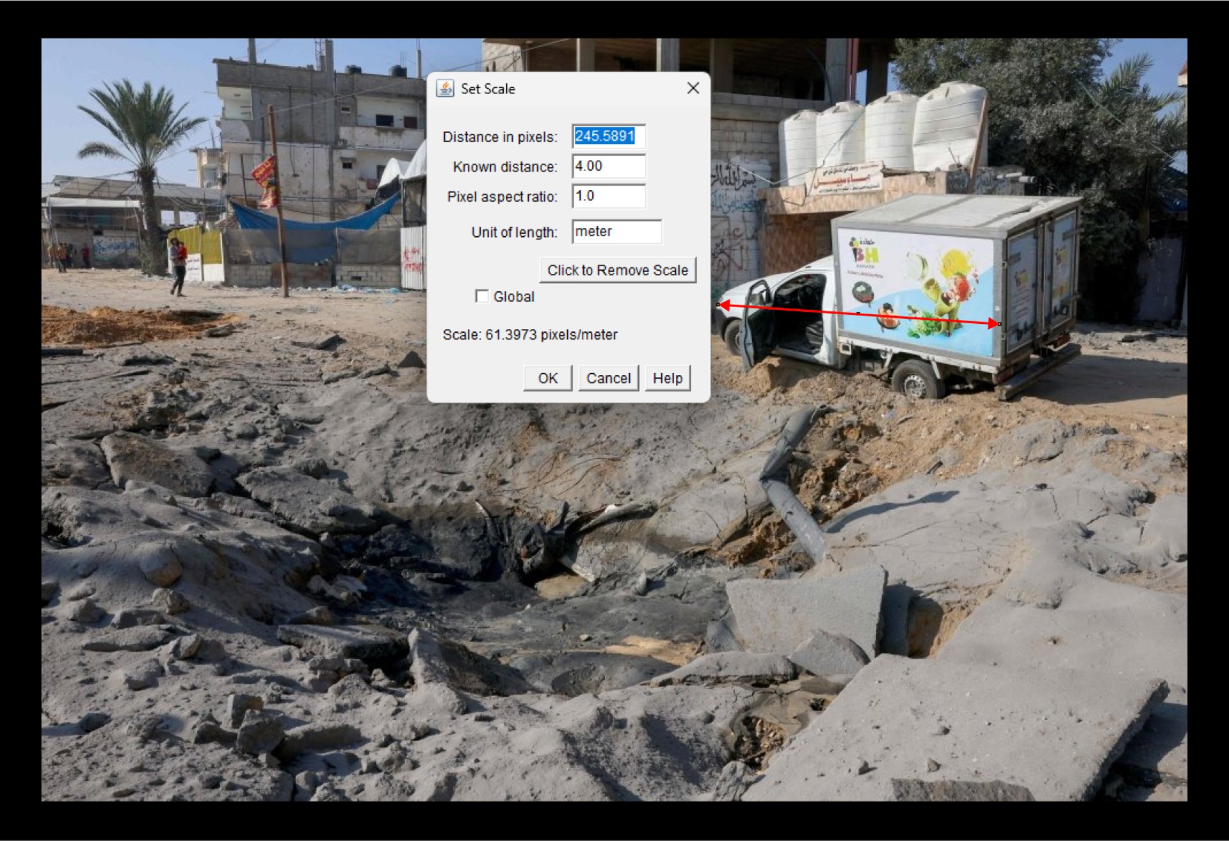
Task: Click the Distance in pixels field
Action: pyautogui.click(x=608, y=136)
